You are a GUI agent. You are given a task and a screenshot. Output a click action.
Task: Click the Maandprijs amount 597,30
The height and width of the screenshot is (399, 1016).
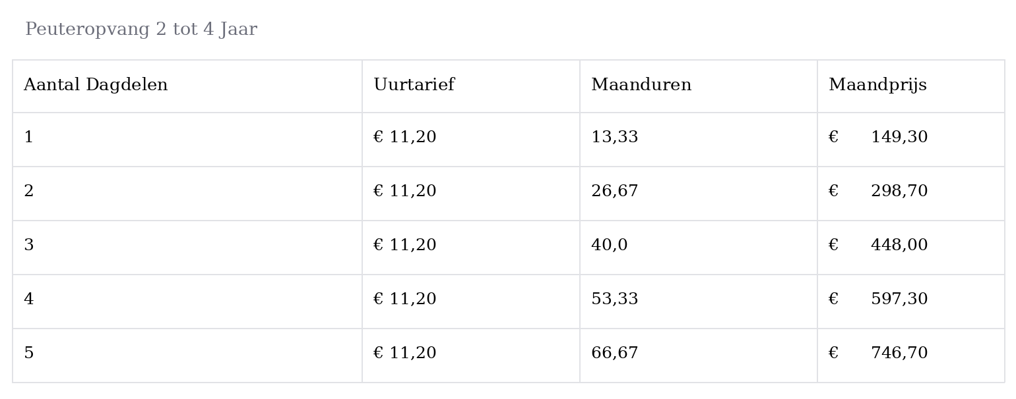pos(899,300)
